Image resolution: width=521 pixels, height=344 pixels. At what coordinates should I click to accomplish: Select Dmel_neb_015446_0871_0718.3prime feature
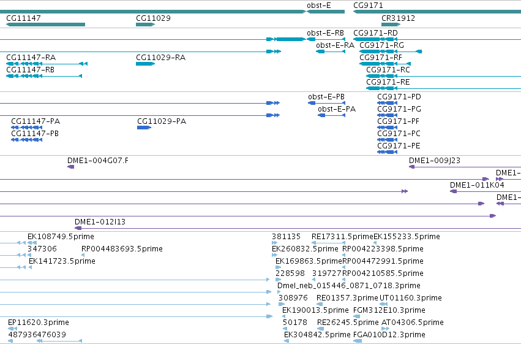(279, 292)
